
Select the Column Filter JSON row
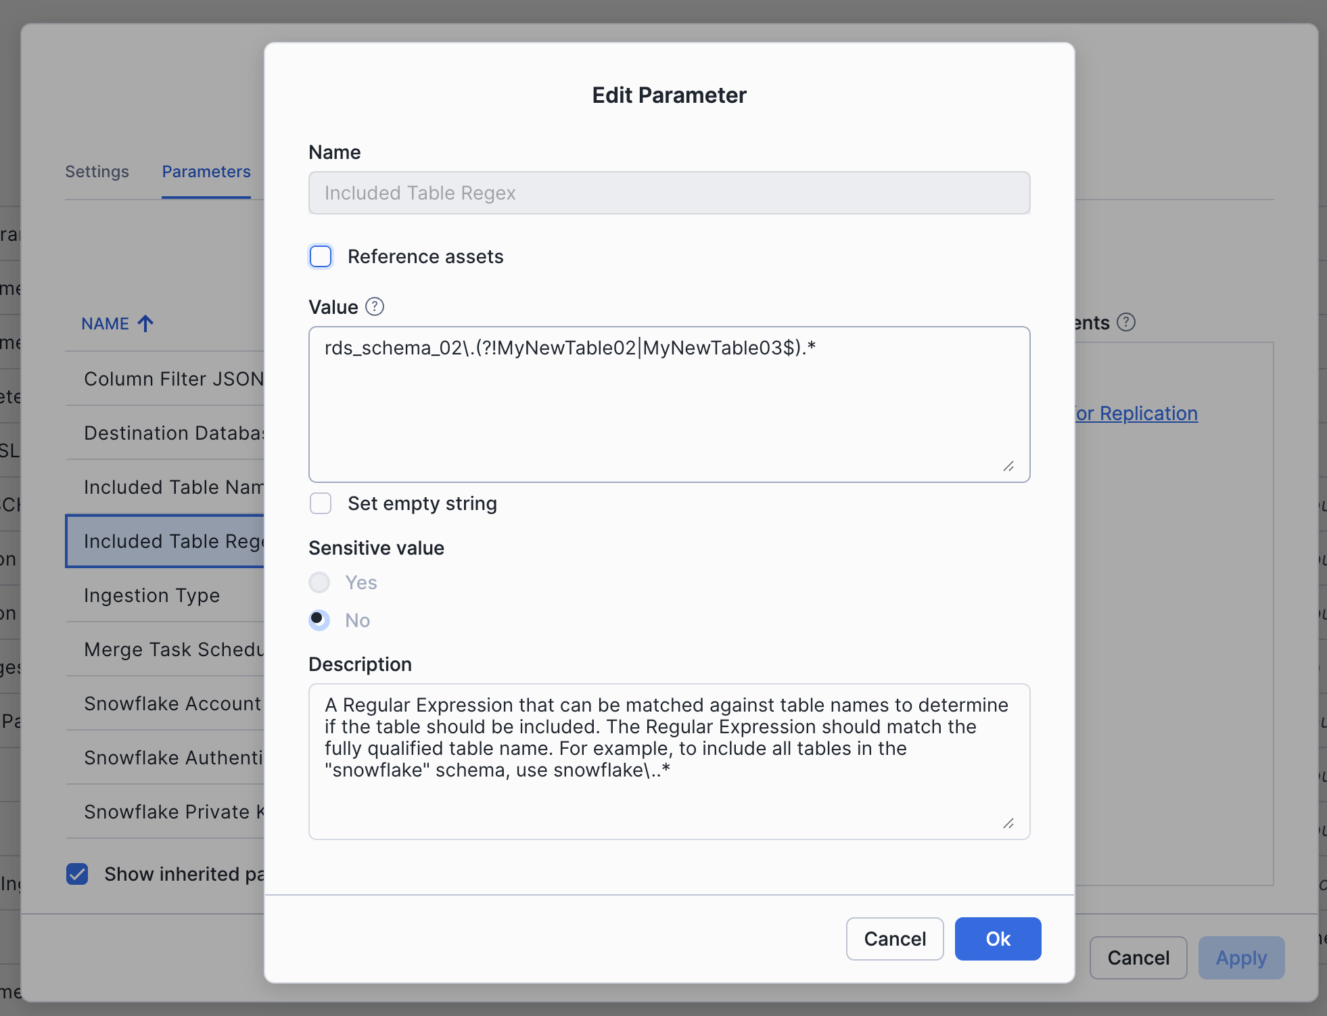tap(172, 379)
